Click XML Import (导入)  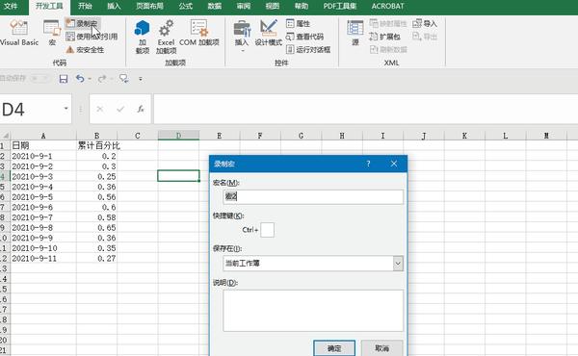point(425,23)
